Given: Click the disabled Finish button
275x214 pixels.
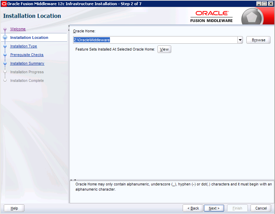Looking at the screenshot, I should (x=237, y=208).
